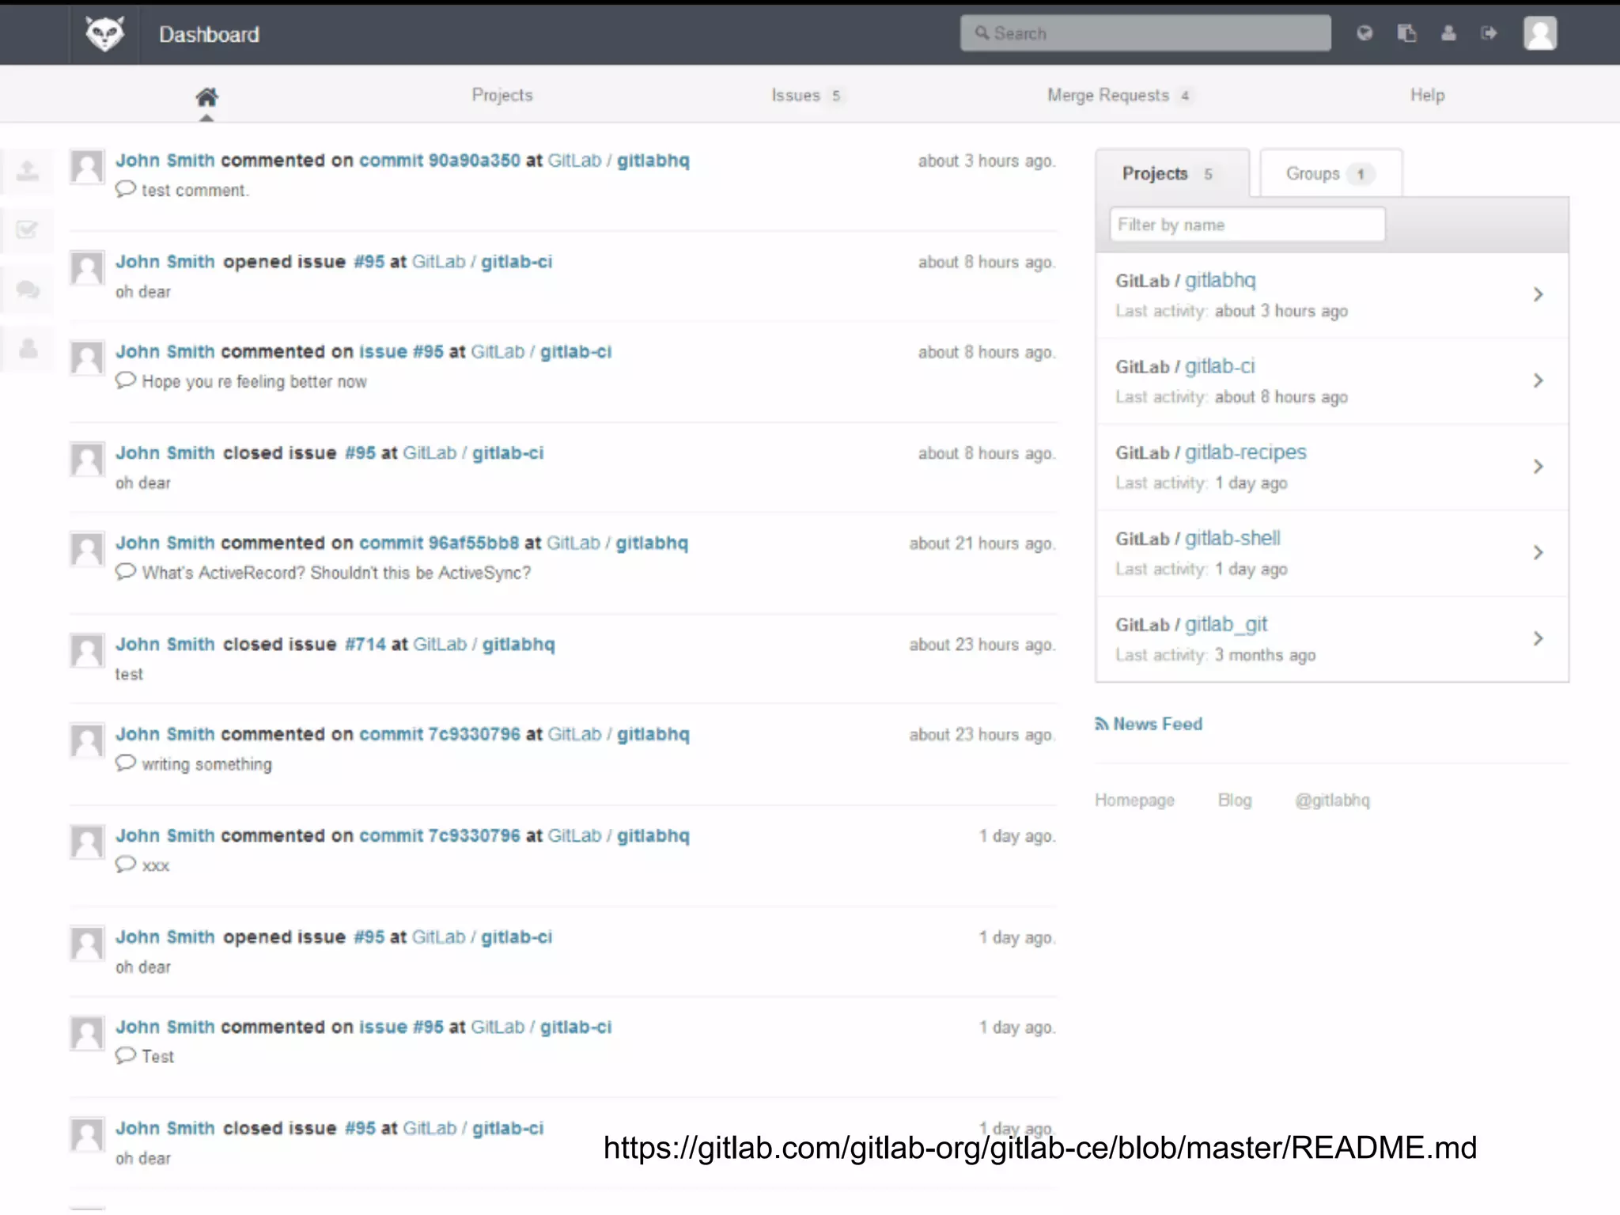1620x1215 pixels.
Task: Click comment bubble icon next to 'xxx'
Action: pyautogui.click(x=126, y=865)
